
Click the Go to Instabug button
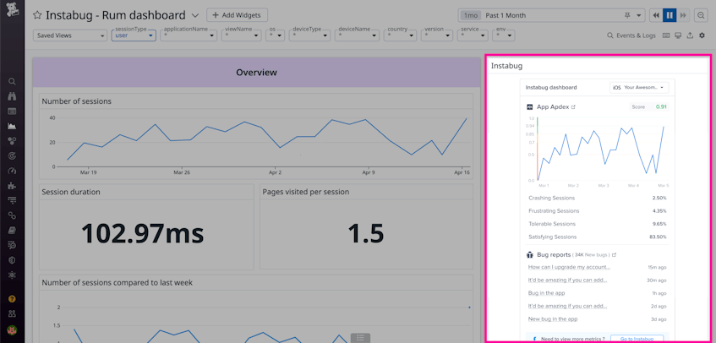[636, 339]
